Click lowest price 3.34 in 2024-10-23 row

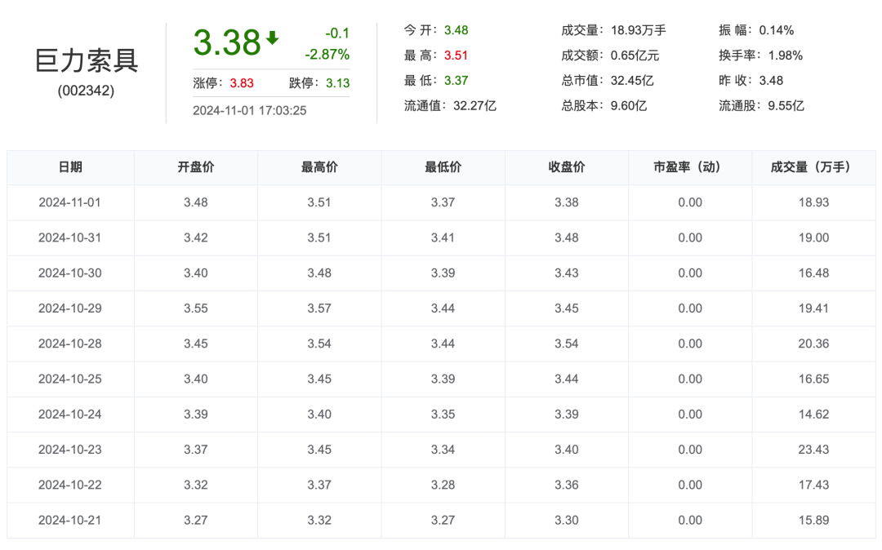443,450
